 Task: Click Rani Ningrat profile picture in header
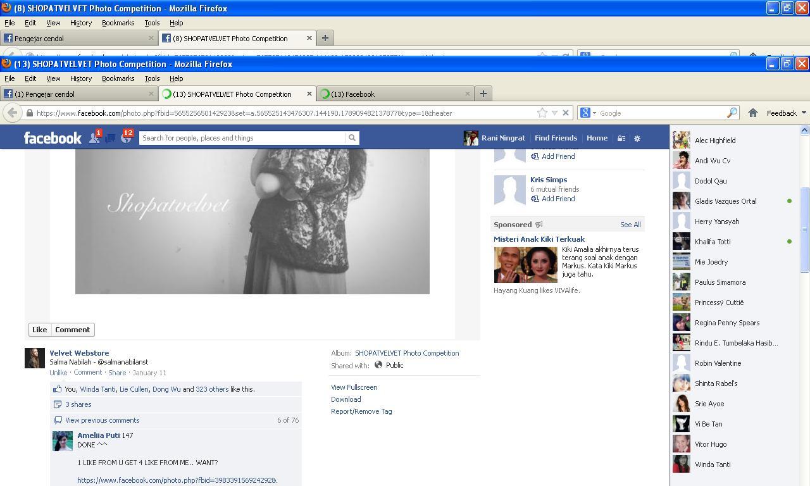click(x=471, y=138)
